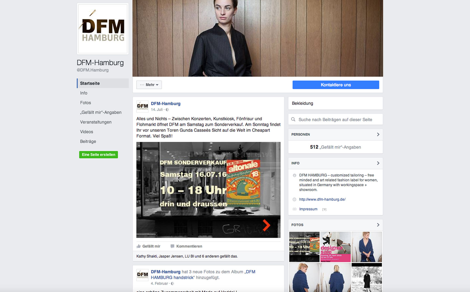
Task: Expand the Fotos section chevron
Action: click(378, 225)
